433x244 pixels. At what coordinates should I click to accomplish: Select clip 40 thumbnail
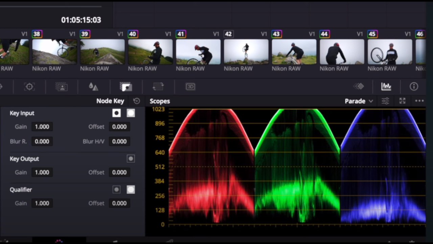click(x=150, y=52)
